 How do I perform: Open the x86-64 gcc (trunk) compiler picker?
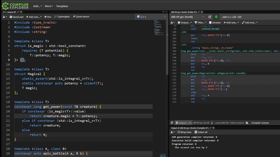[188, 17]
